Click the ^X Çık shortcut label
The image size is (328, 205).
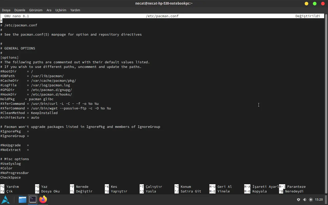tap(6, 191)
